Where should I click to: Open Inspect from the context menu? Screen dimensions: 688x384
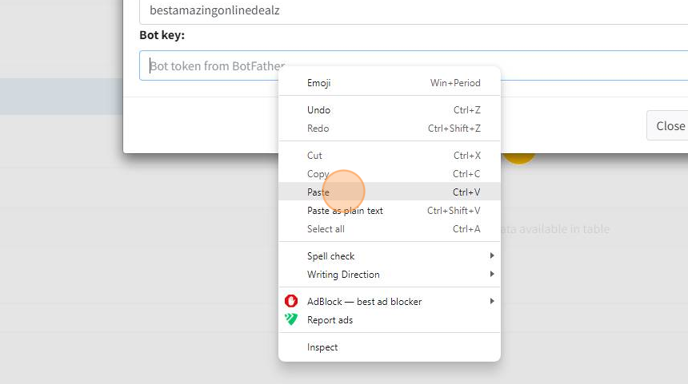coord(389,347)
